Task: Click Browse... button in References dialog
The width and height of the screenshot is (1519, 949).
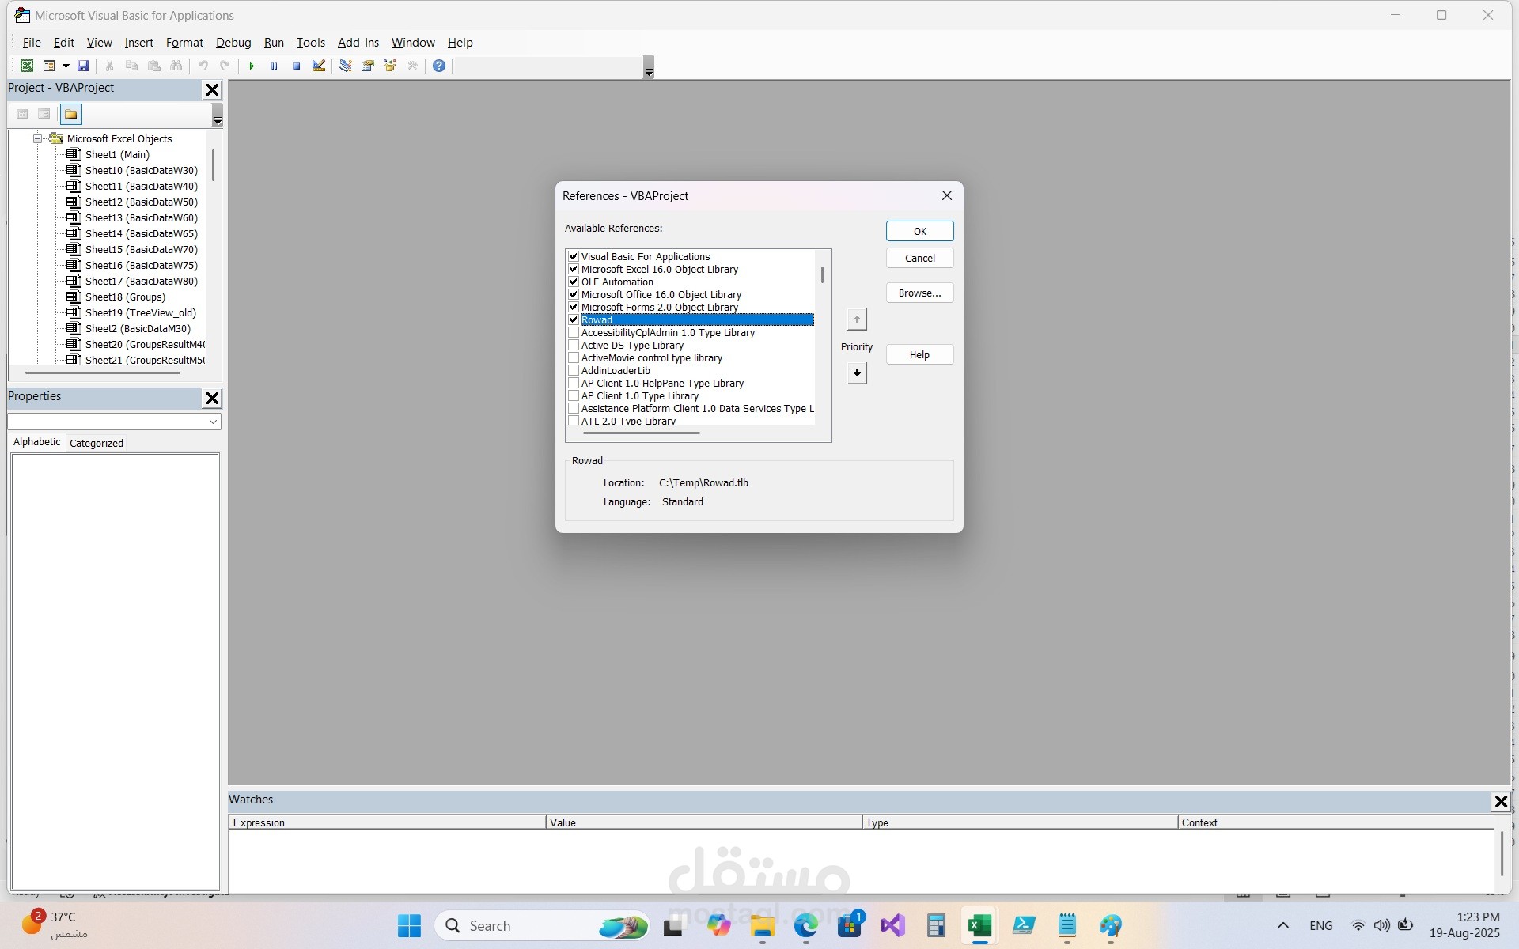Action: click(x=919, y=293)
